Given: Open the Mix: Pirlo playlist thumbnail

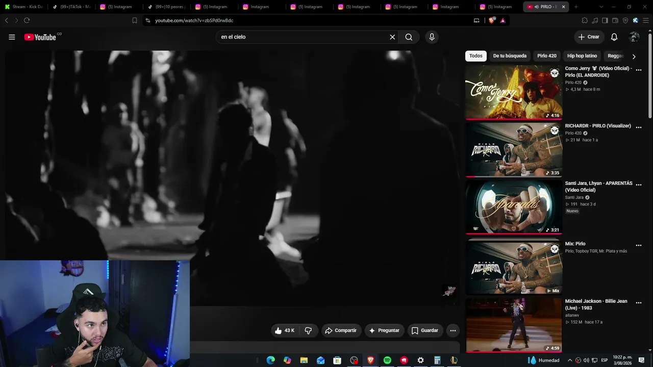Looking at the screenshot, I should tap(514, 267).
